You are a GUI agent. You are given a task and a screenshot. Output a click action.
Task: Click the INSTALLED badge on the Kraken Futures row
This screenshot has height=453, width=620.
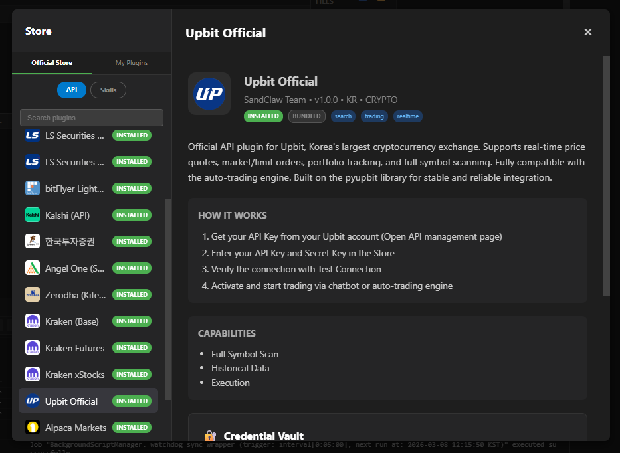coord(132,347)
